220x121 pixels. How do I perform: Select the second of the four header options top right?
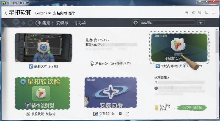coord(193,13)
